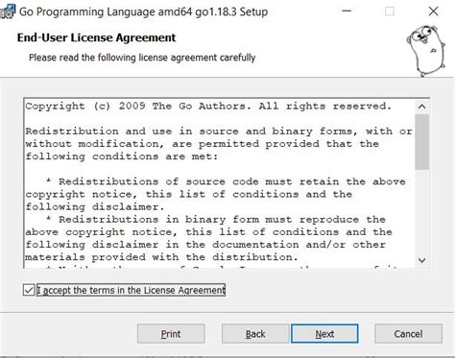
Task: Click the license scrollbar down arrow
Action: [x=422, y=260]
